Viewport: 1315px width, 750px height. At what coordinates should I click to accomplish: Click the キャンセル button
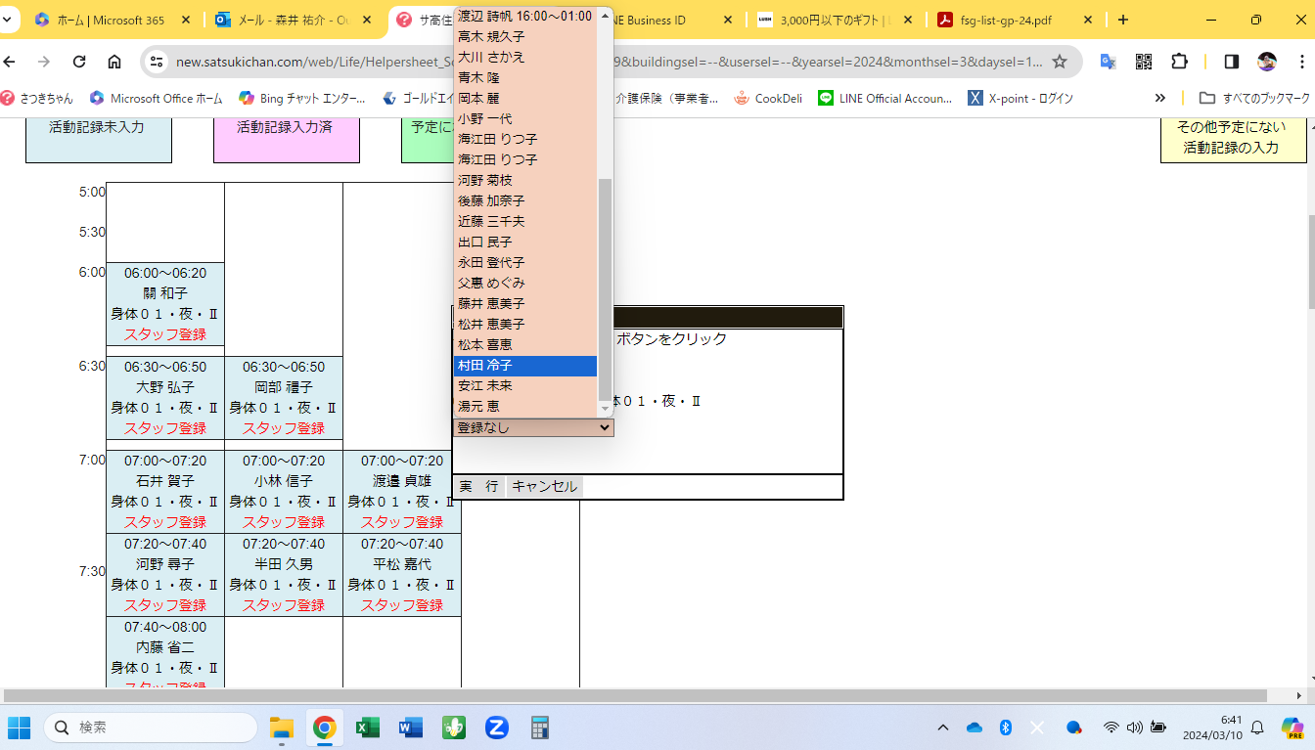pos(544,486)
